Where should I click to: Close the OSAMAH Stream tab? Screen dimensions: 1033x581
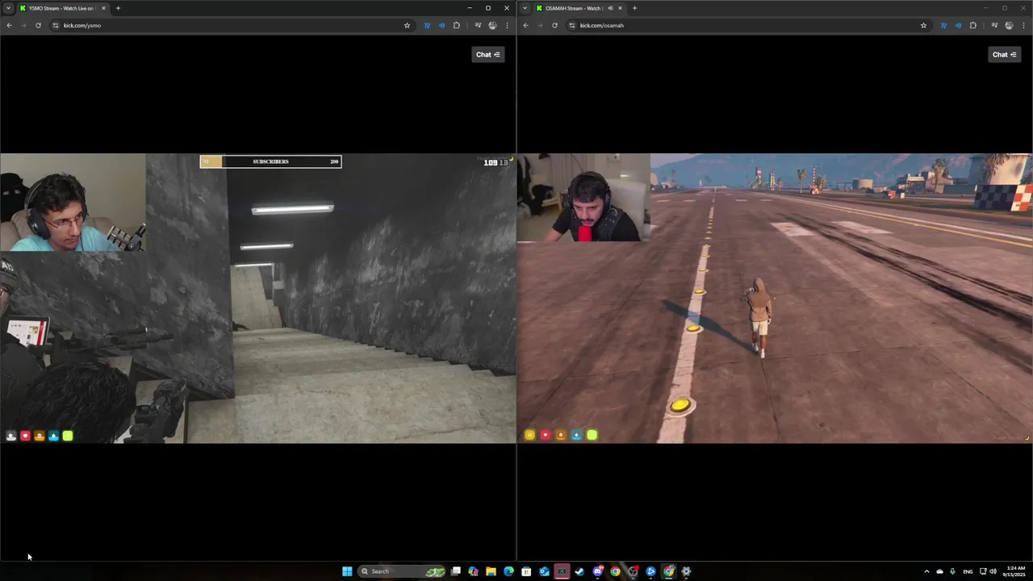click(621, 8)
